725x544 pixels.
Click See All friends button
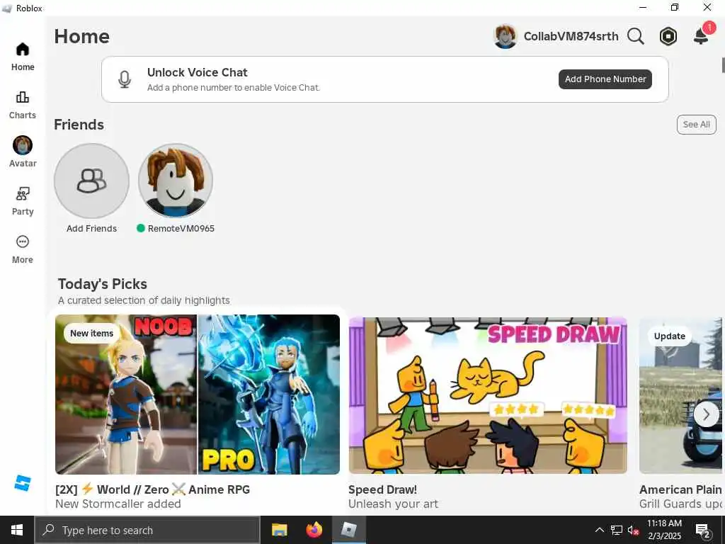(697, 125)
